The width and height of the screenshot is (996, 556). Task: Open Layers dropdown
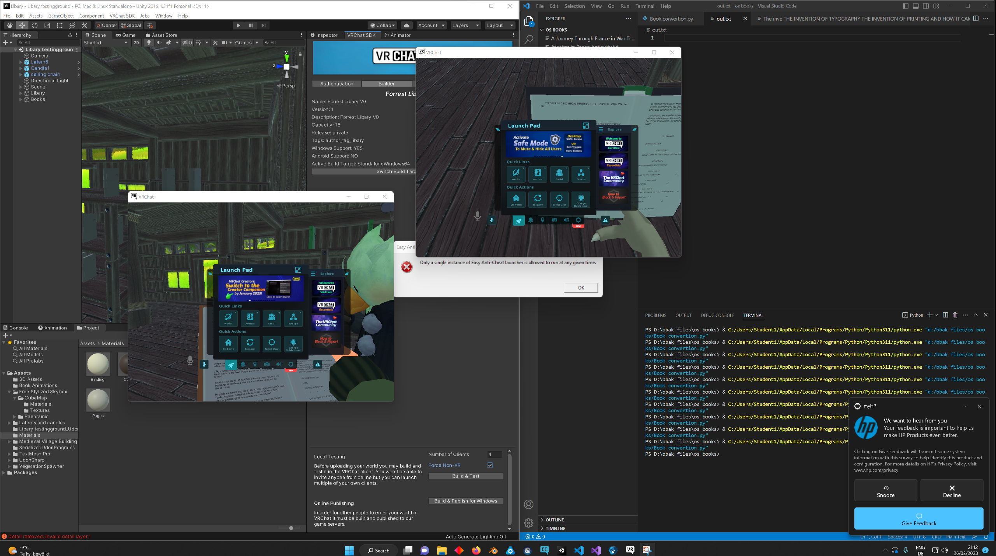(x=465, y=25)
